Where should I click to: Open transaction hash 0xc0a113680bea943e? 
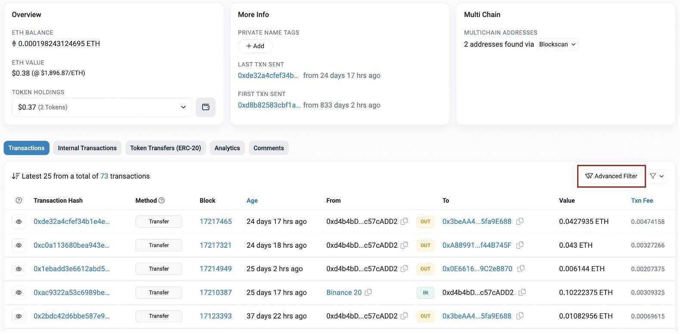pos(71,245)
